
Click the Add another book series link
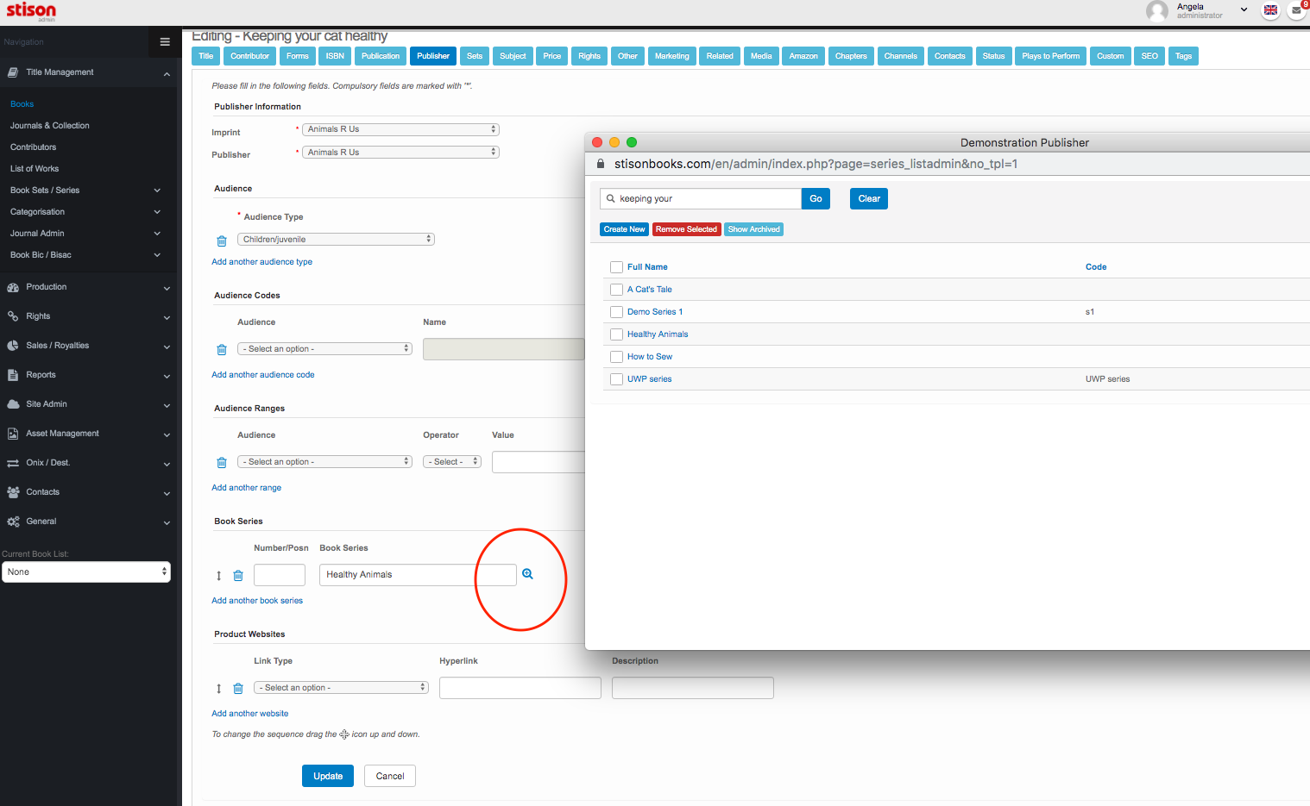click(x=257, y=601)
